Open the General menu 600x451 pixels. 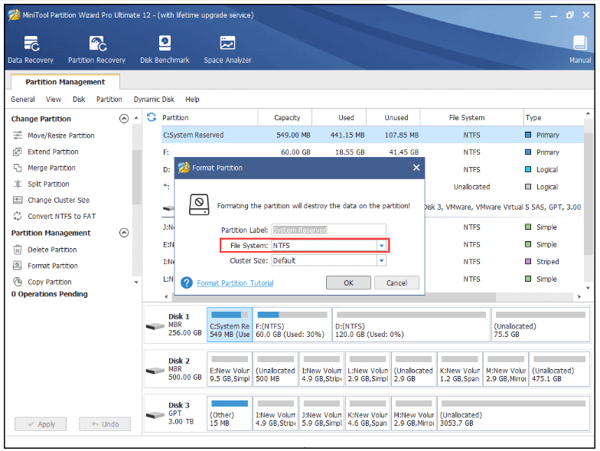pos(23,100)
